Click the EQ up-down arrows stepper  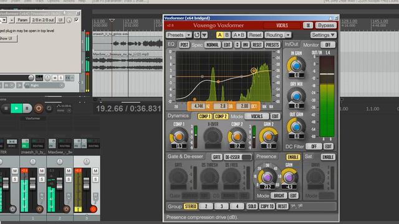pyautogui.click(x=237, y=45)
